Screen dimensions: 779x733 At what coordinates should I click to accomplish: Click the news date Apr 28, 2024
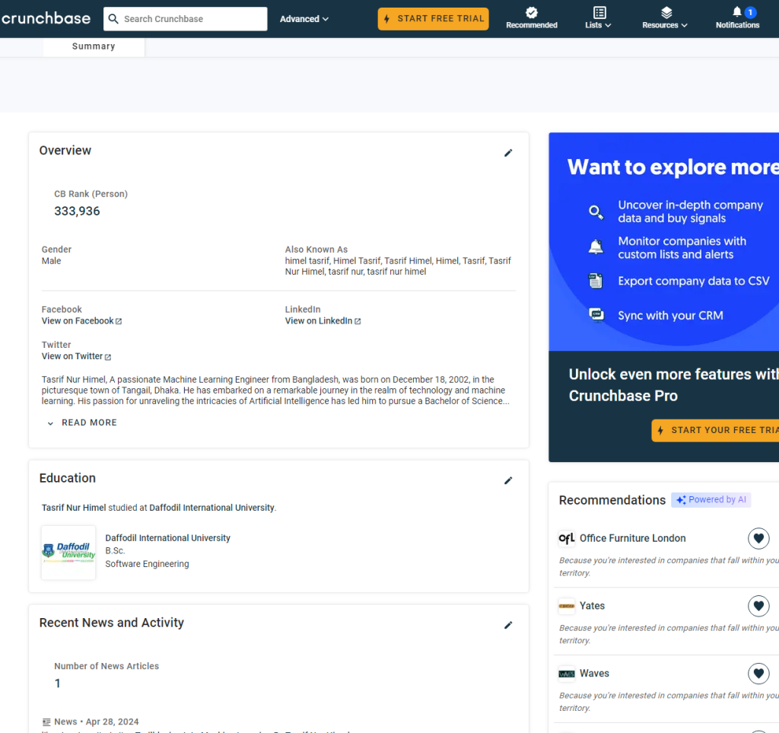click(x=113, y=722)
